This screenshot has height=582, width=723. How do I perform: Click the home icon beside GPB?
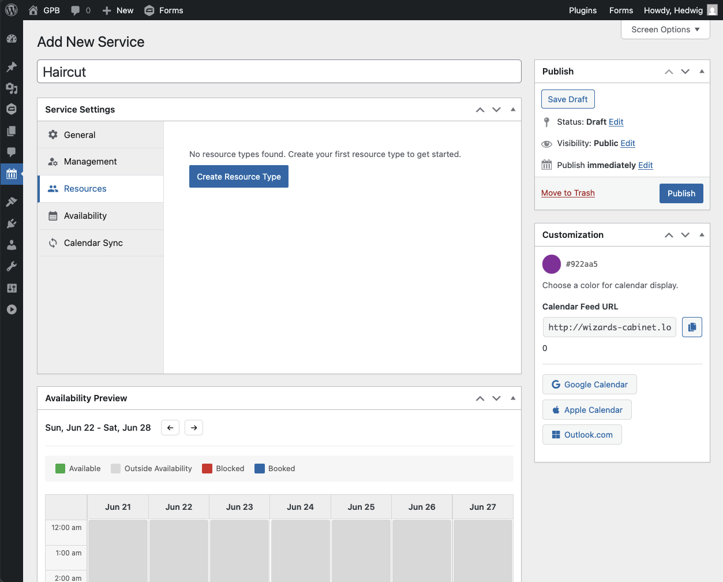tap(33, 10)
